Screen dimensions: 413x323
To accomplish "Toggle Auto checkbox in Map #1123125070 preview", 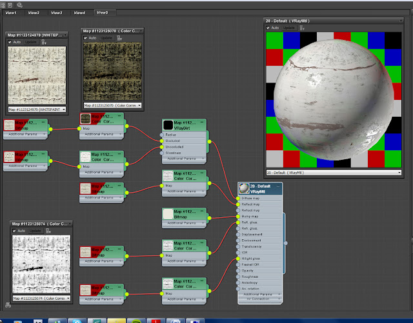I will [x=85, y=38].
